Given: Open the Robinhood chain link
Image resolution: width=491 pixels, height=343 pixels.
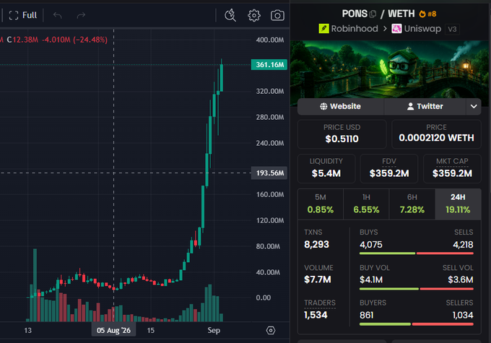Looking at the screenshot, I should tap(348, 29).
